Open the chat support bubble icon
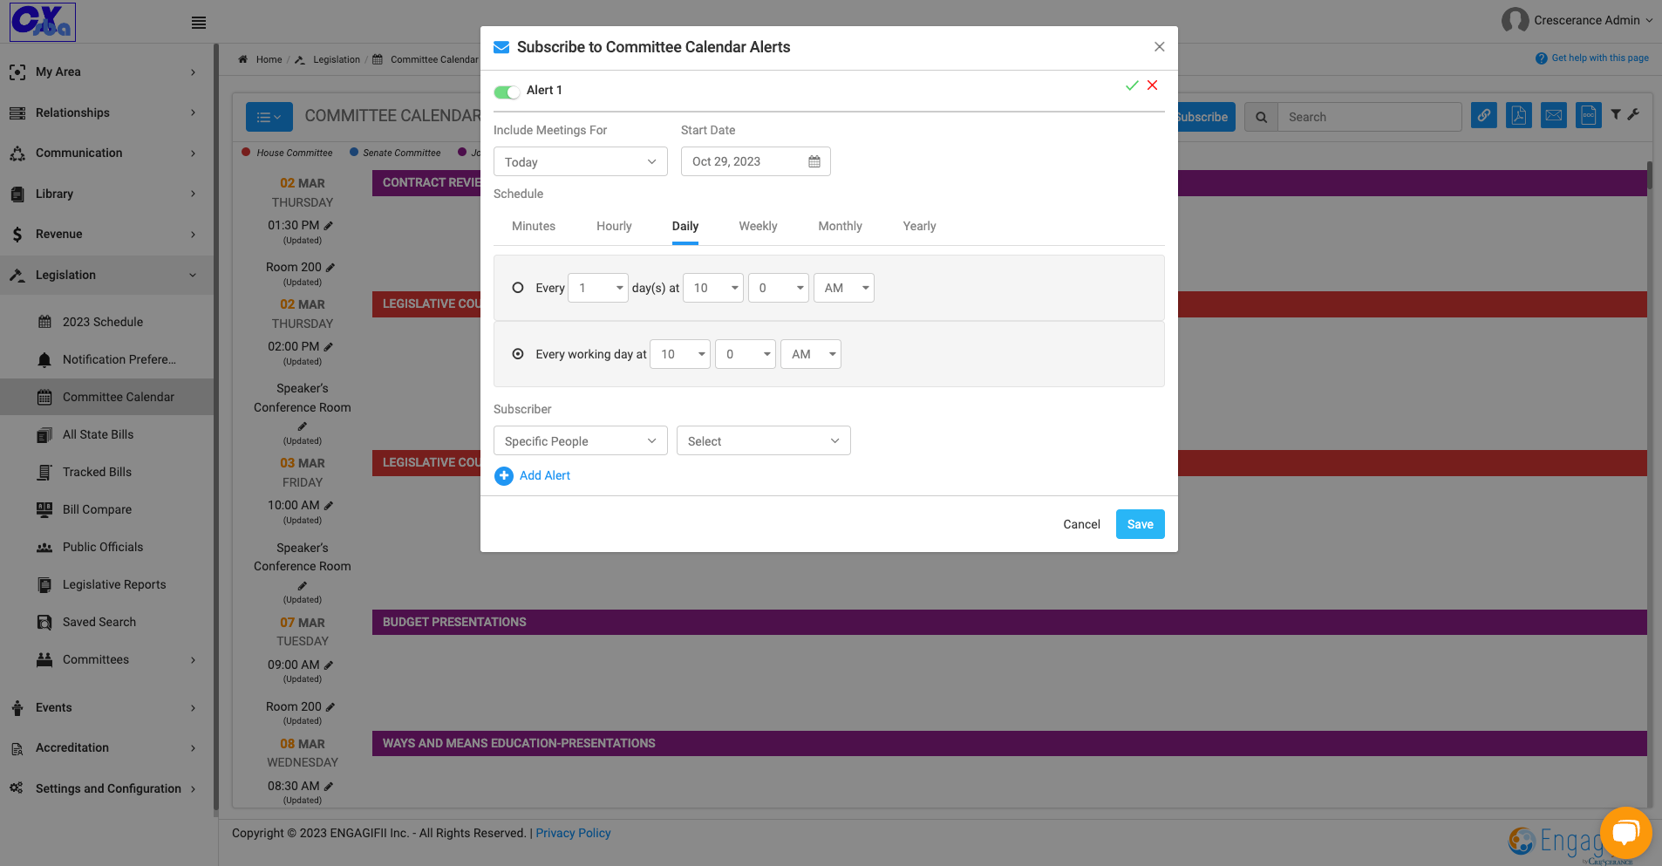The image size is (1662, 866). click(1626, 833)
